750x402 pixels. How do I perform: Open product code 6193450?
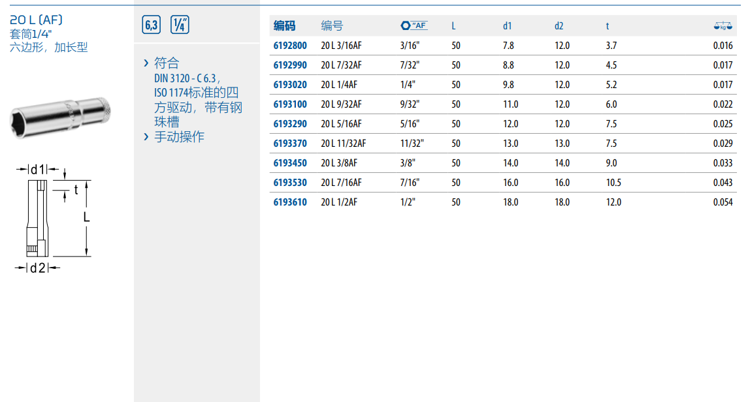[289, 163]
